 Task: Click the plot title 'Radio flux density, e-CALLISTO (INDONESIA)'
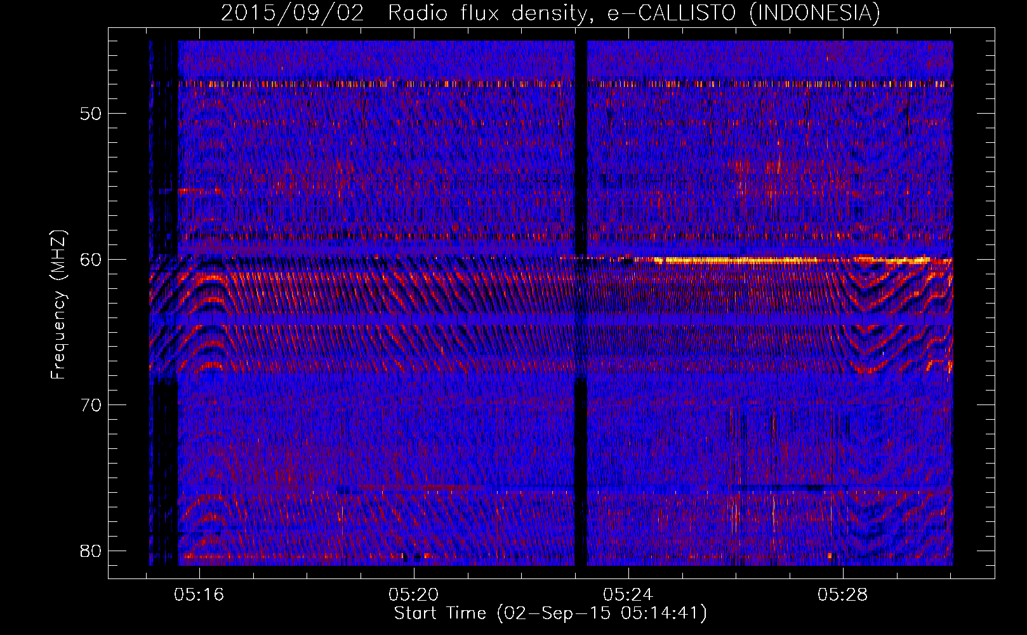(x=633, y=13)
